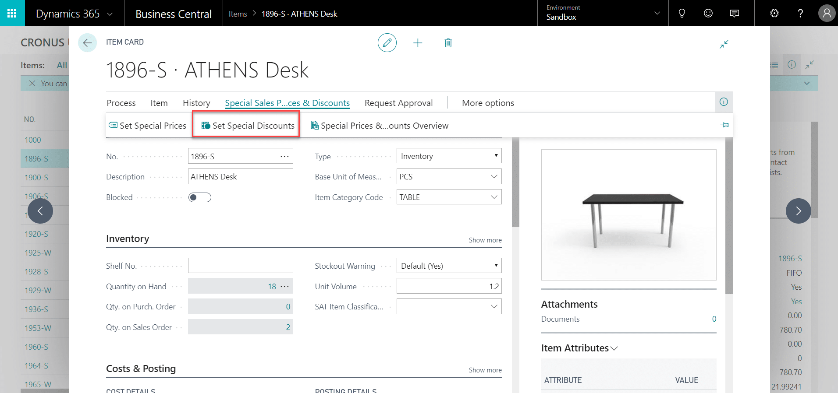Open the Process menu

(x=121, y=103)
